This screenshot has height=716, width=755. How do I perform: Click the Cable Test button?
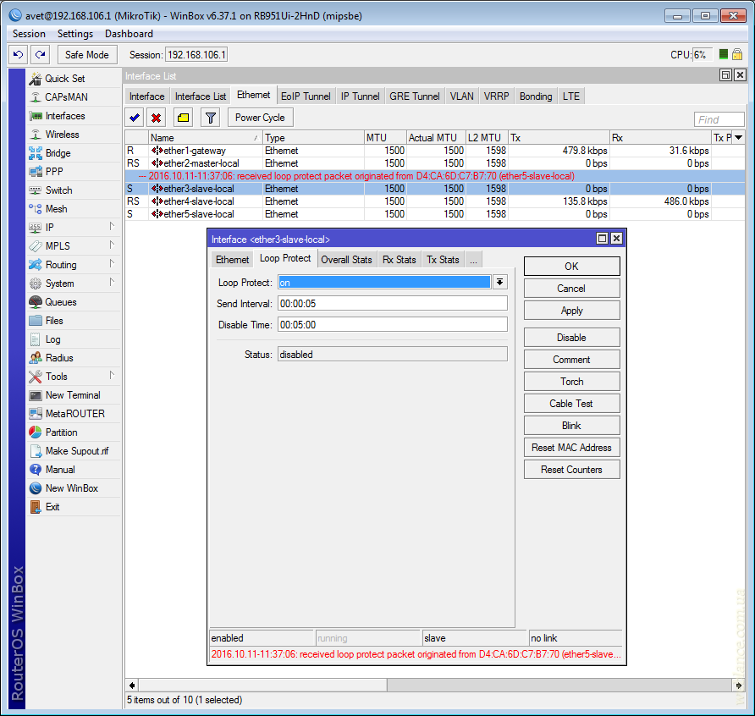tap(571, 404)
